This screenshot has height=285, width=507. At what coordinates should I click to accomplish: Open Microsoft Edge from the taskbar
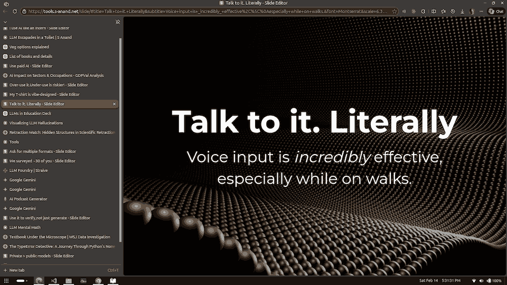click(x=39, y=281)
